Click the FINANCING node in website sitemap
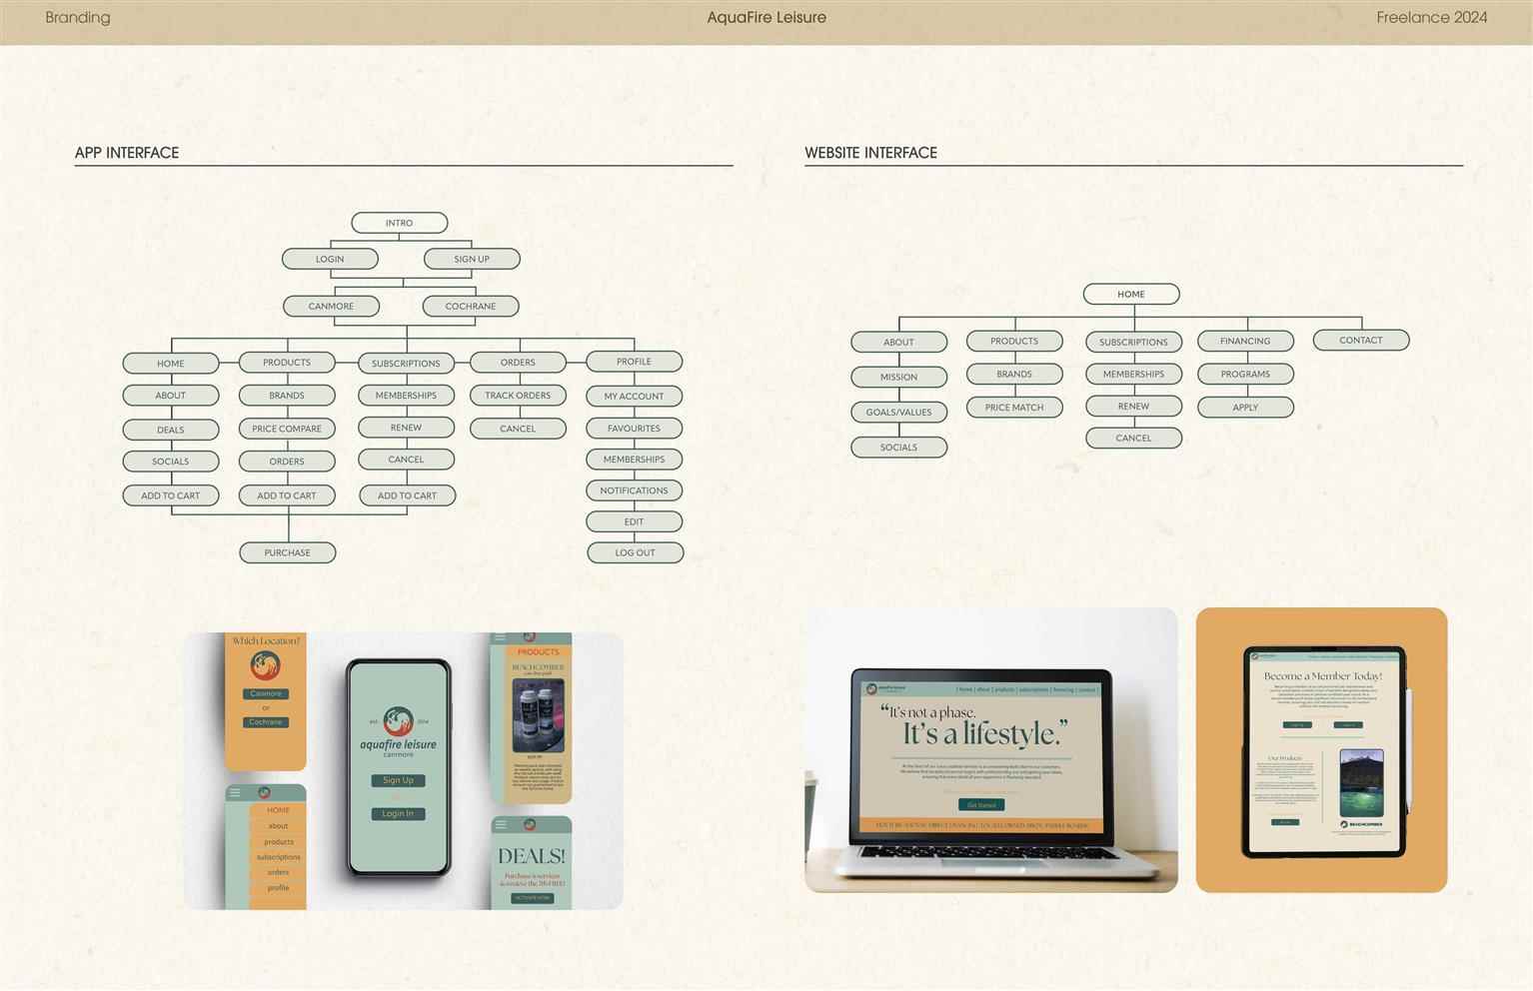The height and width of the screenshot is (991, 1533). [x=1245, y=341]
